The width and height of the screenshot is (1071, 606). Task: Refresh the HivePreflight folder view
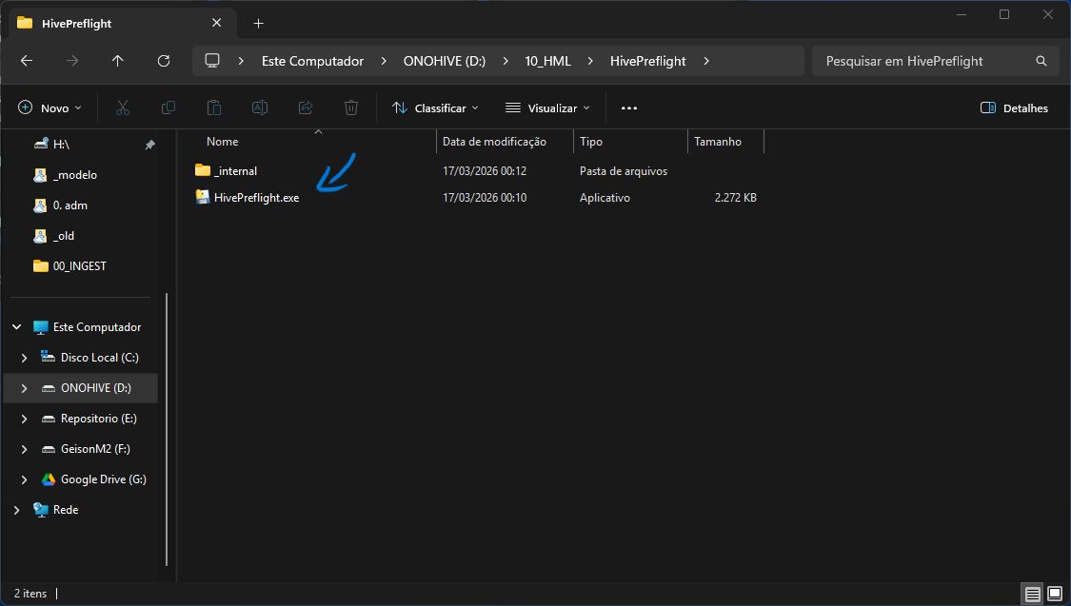click(163, 61)
